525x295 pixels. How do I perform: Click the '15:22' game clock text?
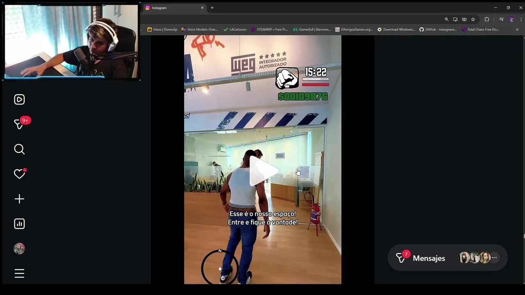316,72
